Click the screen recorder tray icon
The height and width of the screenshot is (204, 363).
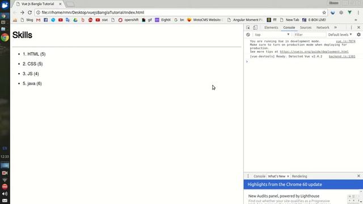coord(5,173)
